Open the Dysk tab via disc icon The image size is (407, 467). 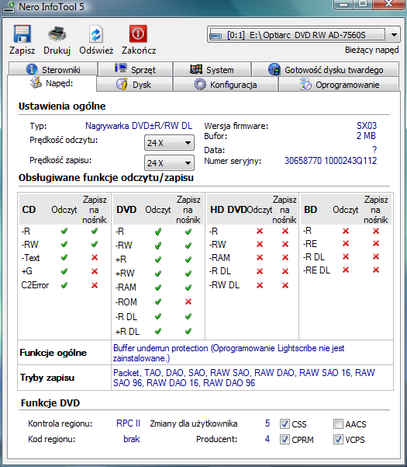(x=122, y=84)
